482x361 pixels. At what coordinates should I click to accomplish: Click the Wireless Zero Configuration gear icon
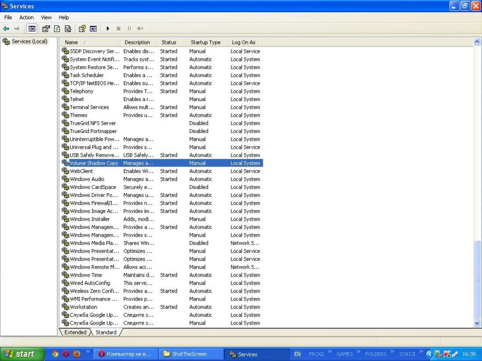click(x=65, y=291)
